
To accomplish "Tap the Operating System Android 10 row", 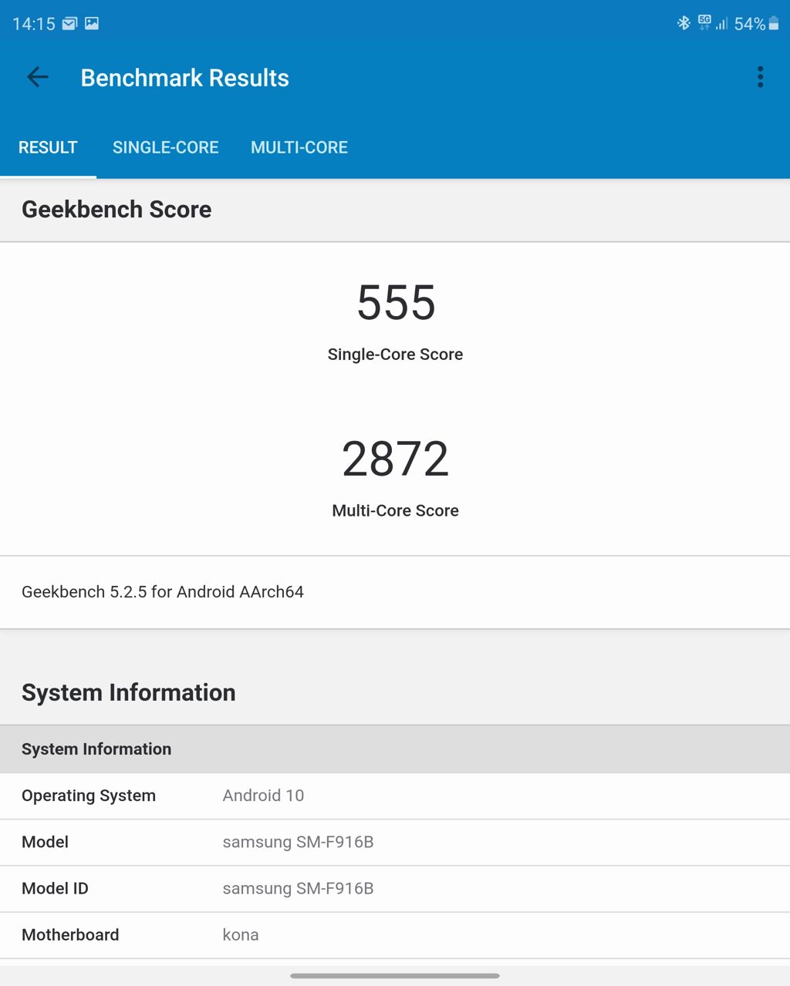I will coord(395,796).
